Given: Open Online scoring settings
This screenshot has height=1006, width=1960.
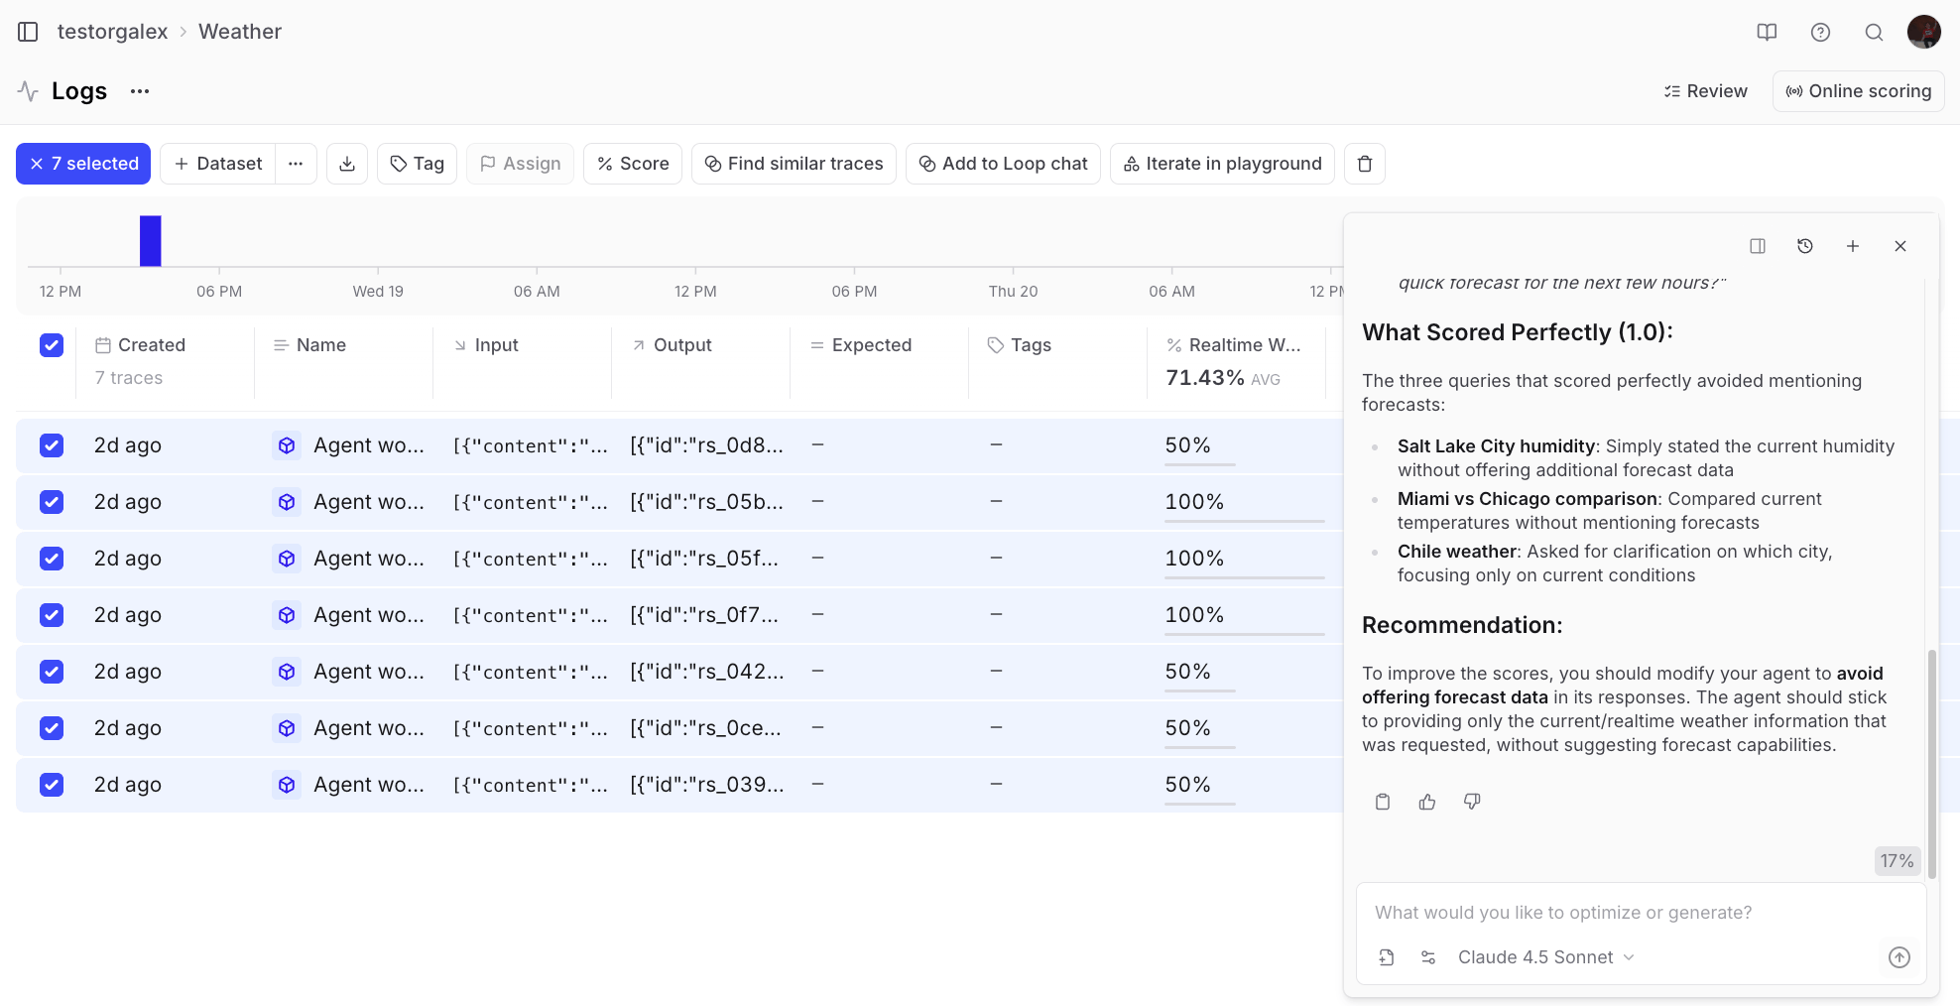Looking at the screenshot, I should point(1859,91).
